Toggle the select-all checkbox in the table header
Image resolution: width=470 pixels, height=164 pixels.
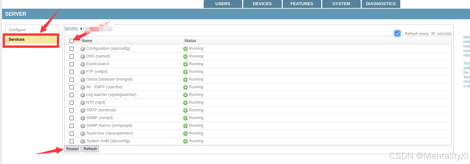[x=72, y=41]
